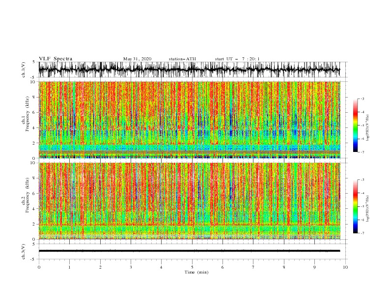The width and height of the screenshot is (389, 300).
Task: Click time-axis tick label "3"
Action: (x=131, y=267)
